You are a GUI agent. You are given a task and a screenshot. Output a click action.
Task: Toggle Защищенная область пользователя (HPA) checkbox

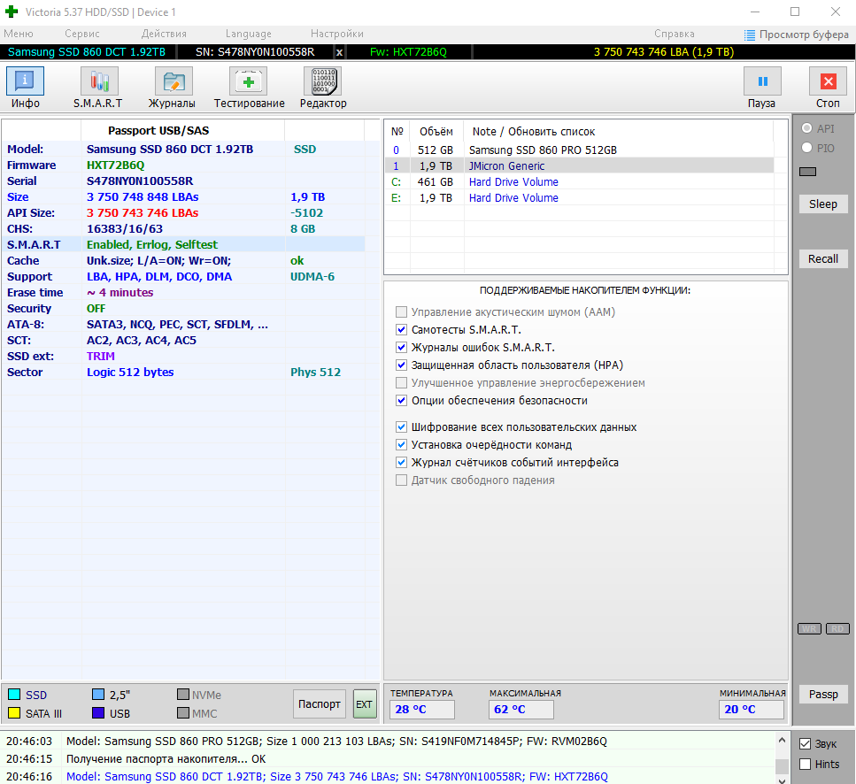[401, 365]
